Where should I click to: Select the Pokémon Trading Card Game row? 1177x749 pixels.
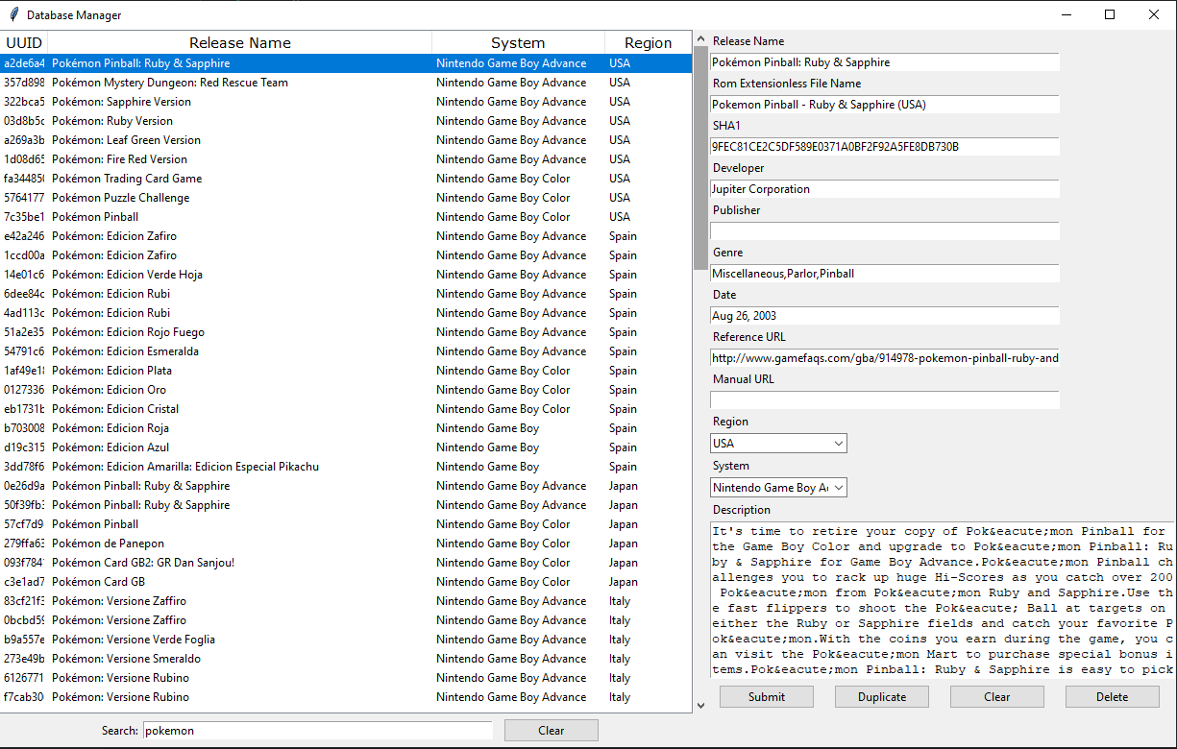click(x=346, y=179)
